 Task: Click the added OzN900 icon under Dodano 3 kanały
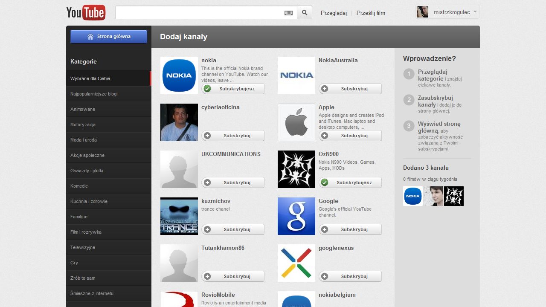click(454, 196)
